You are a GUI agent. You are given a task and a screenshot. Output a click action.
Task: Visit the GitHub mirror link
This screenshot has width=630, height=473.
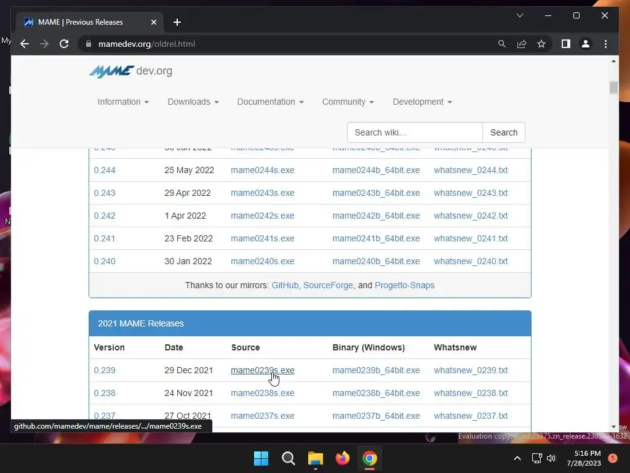285,285
